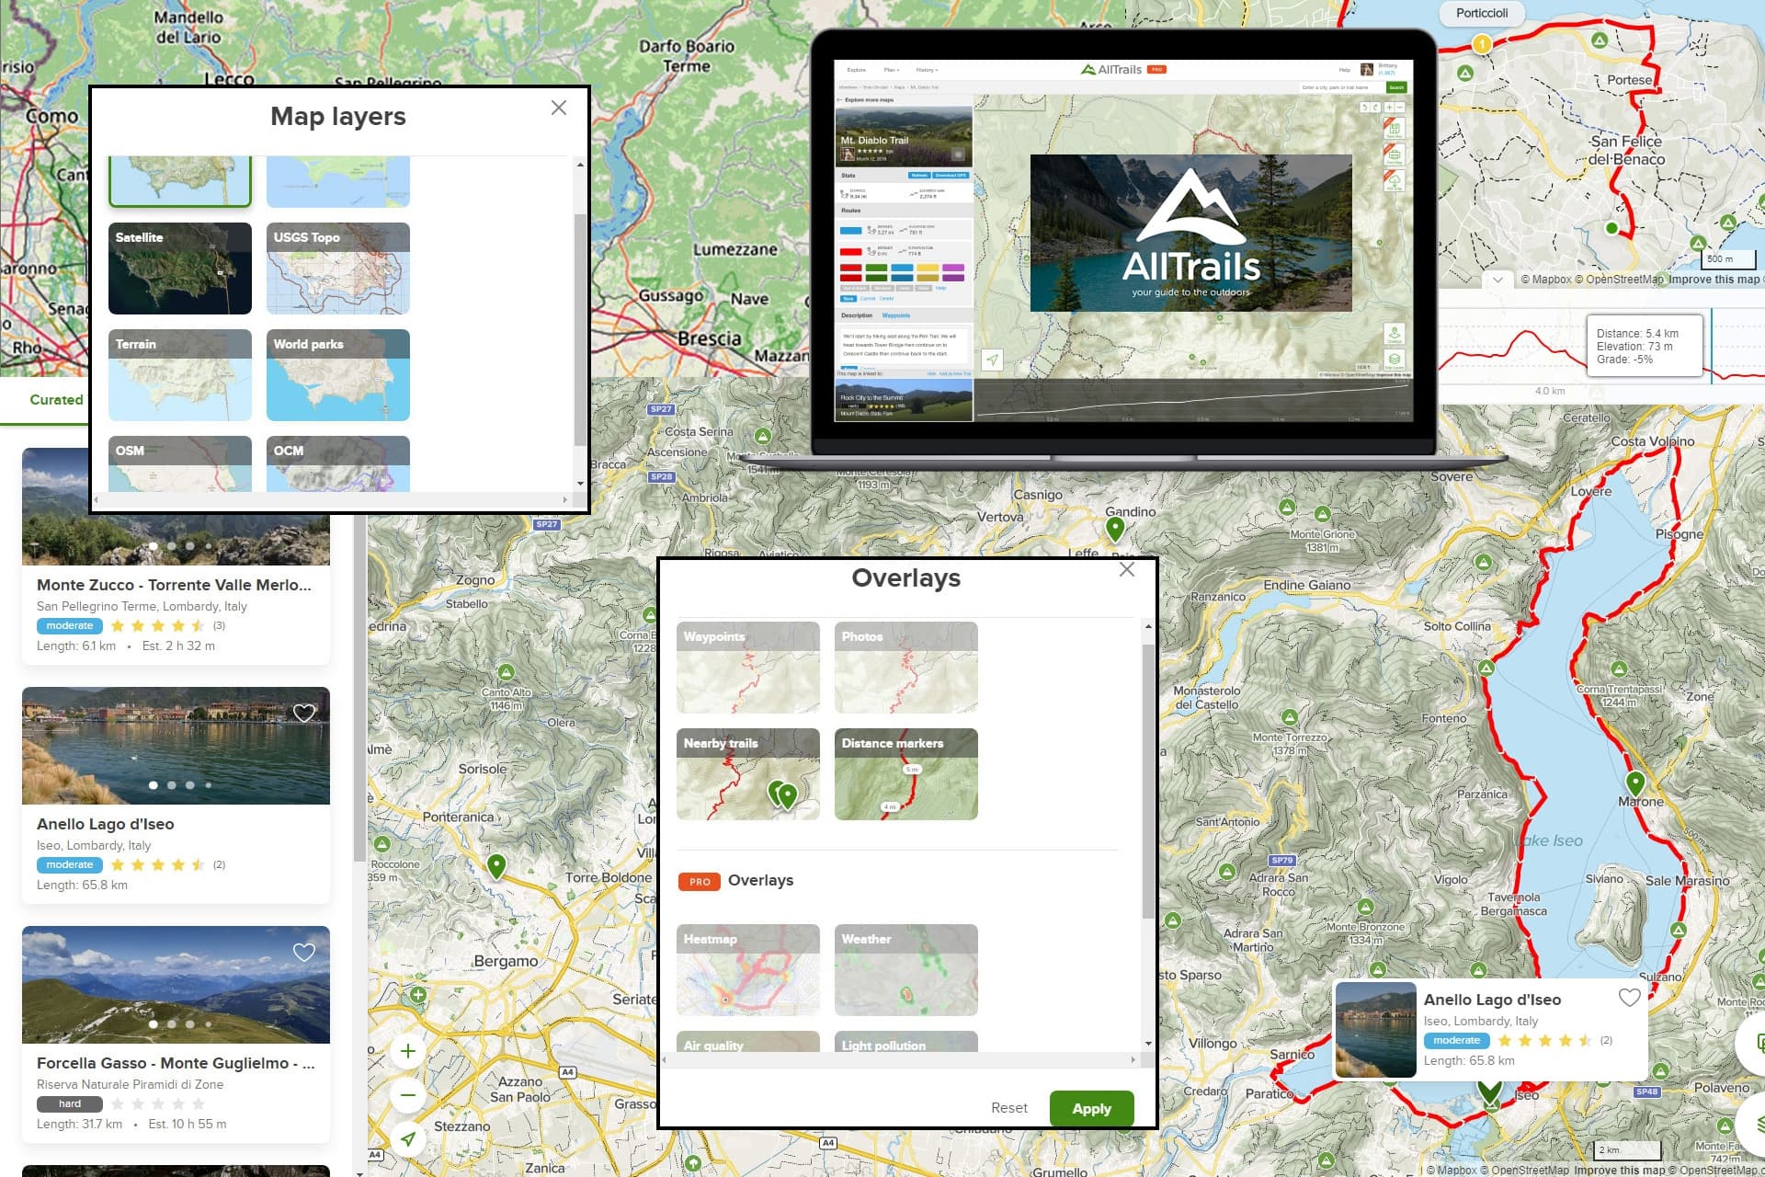Viewport: 1765px width, 1177px height.
Task: Open the Curated tab
Action: click(x=56, y=400)
